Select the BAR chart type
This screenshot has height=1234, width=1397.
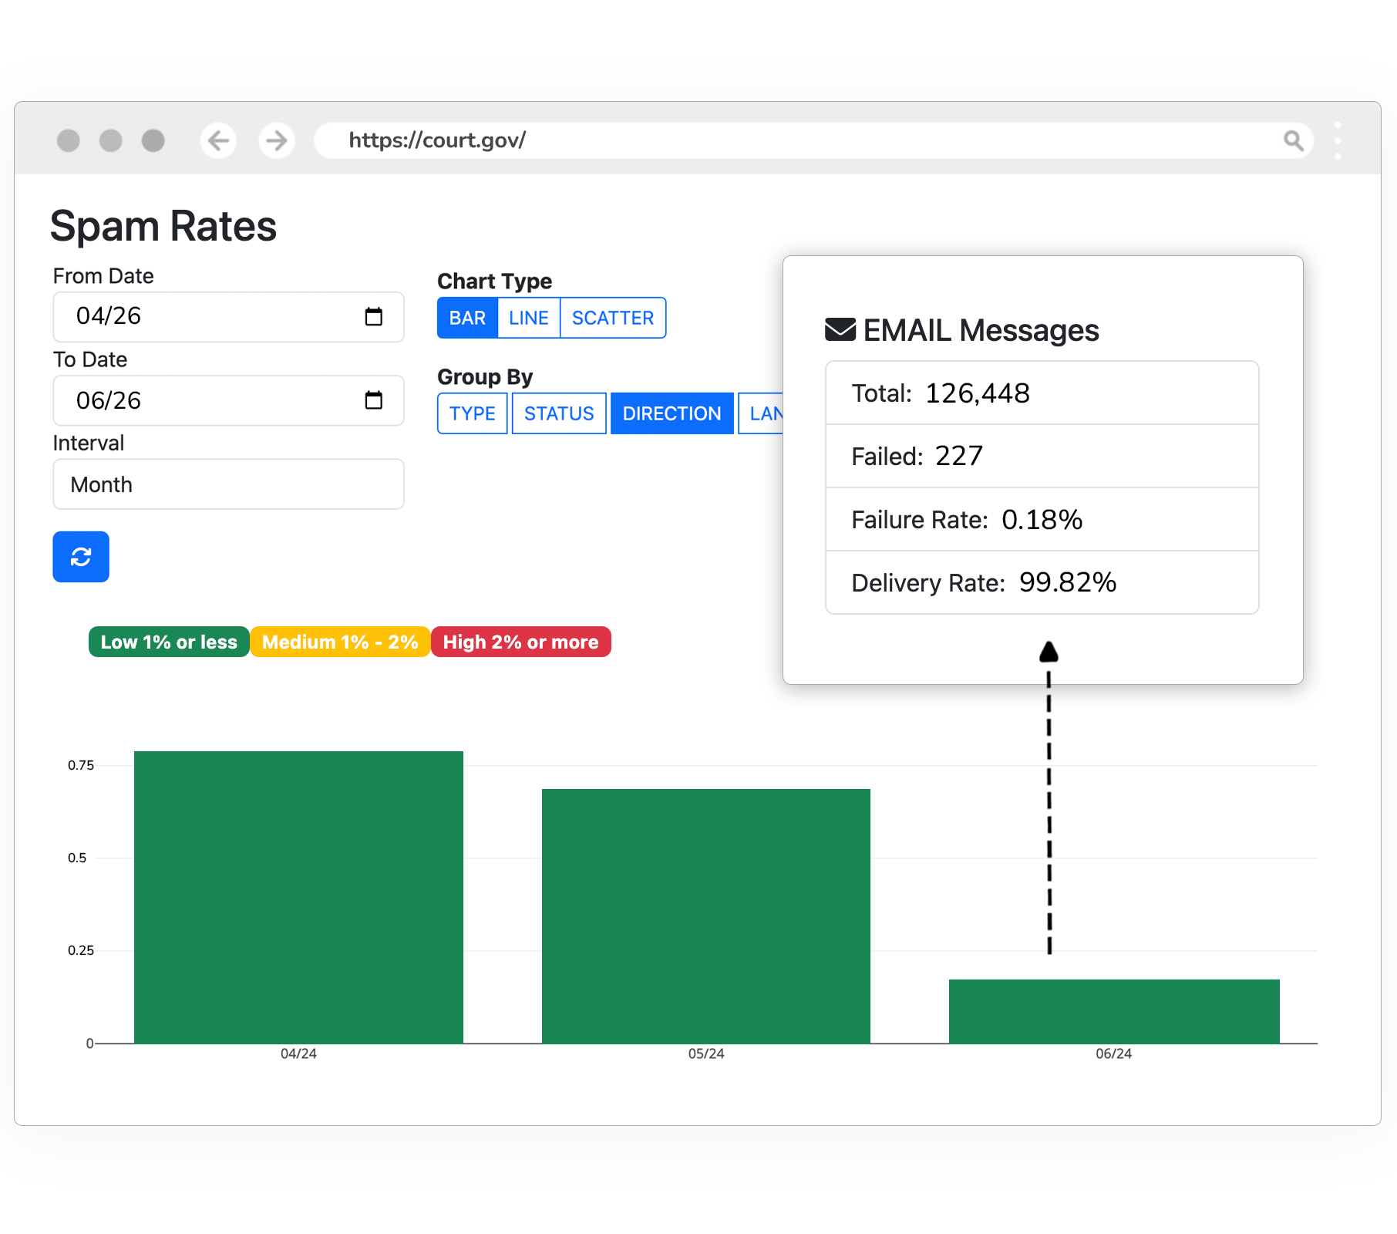[x=467, y=318]
